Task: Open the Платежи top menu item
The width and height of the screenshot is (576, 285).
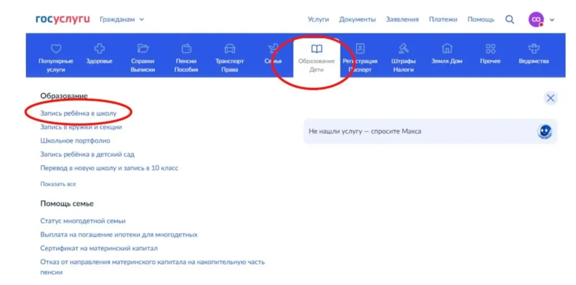Action: coord(443,20)
